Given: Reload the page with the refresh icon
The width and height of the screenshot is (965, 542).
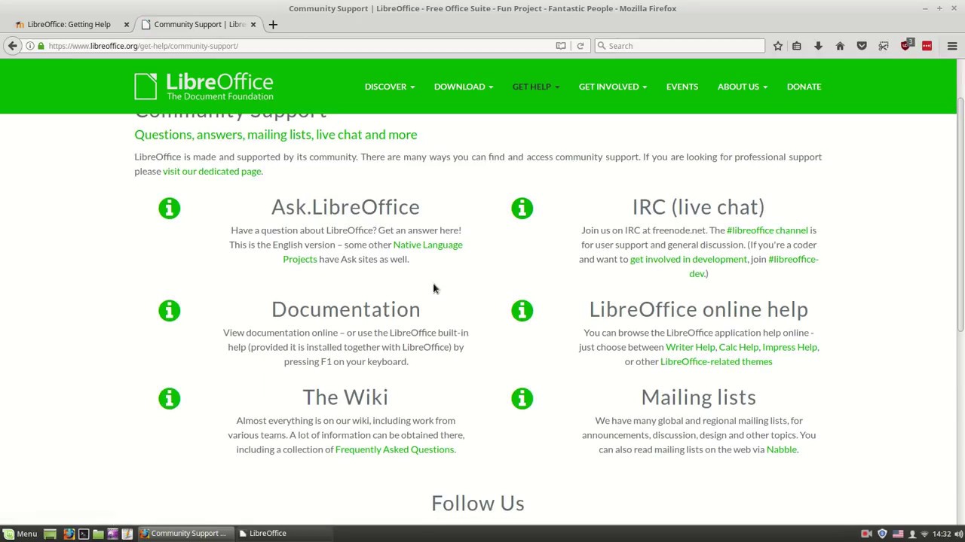Looking at the screenshot, I should tap(581, 46).
